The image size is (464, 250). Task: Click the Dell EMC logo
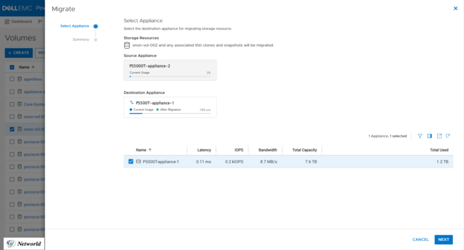pyautogui.click(x=17, y=8)
